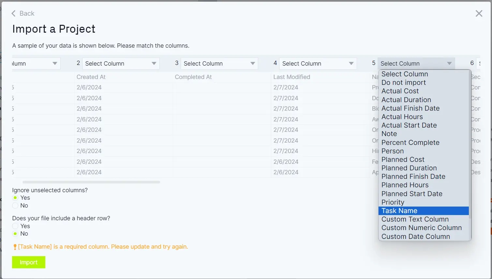
Task: Select Planned Start Date option
Action: click(x=412, y=194)
